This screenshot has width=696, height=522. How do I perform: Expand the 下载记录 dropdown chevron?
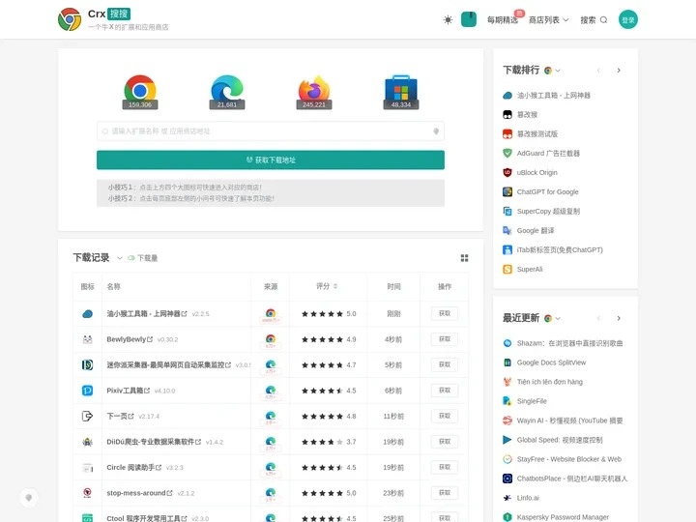tap(120, 258)
